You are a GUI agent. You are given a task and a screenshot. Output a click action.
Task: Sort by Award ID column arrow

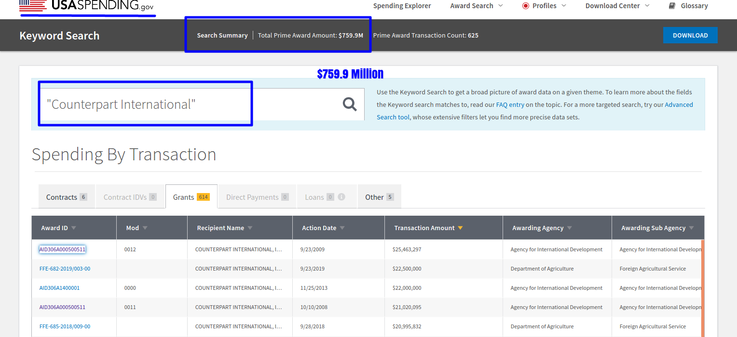click(74, 228)
